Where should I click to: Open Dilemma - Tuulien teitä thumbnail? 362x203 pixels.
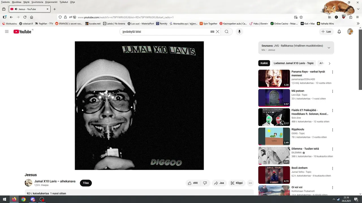[274, 155]
